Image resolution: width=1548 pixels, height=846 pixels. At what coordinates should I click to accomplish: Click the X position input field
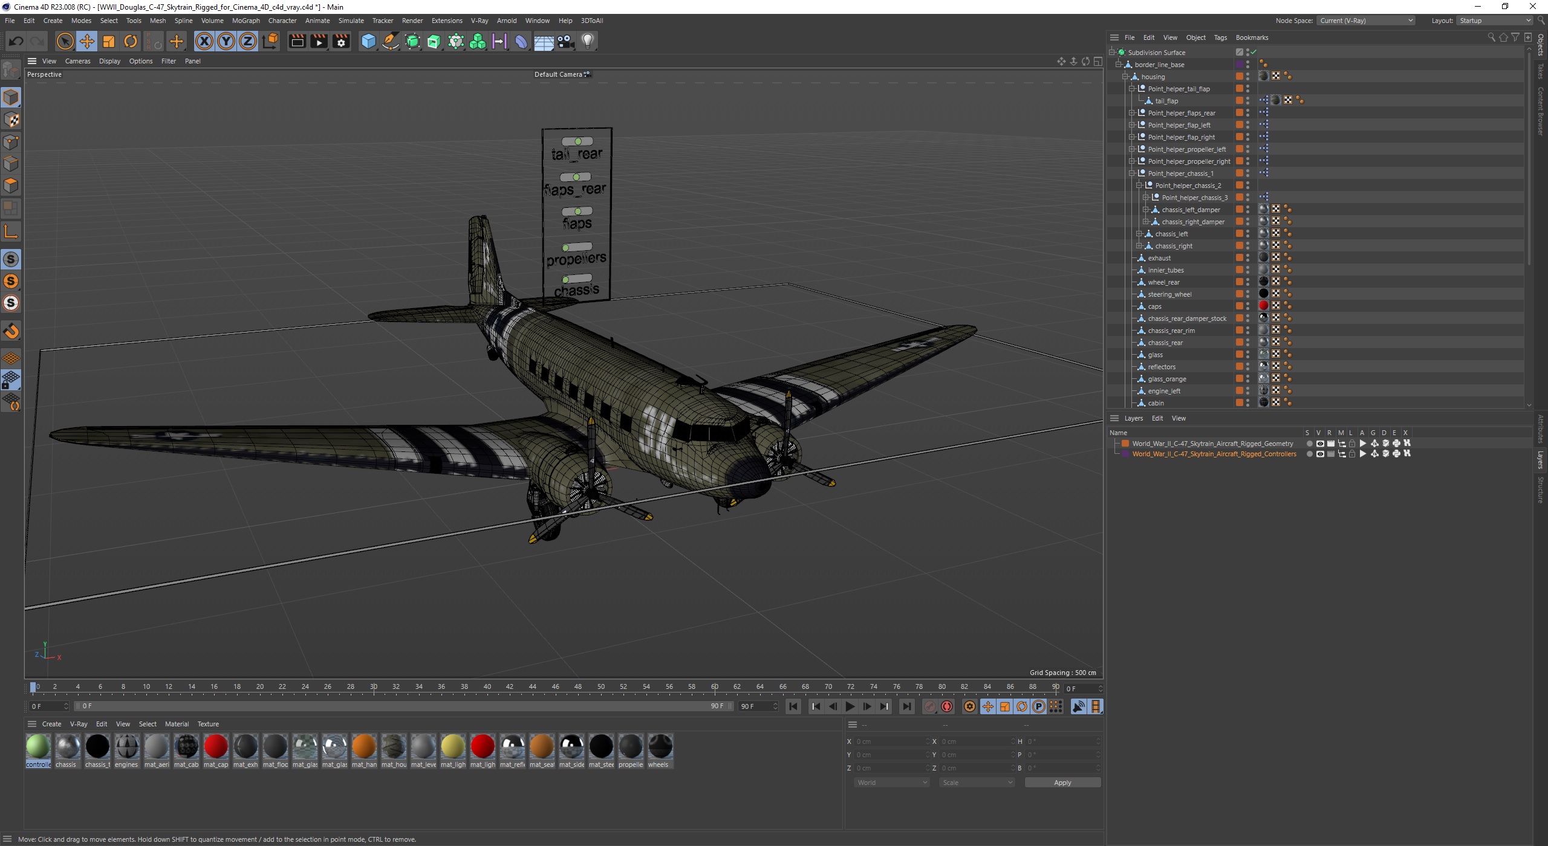click(891, 741)
